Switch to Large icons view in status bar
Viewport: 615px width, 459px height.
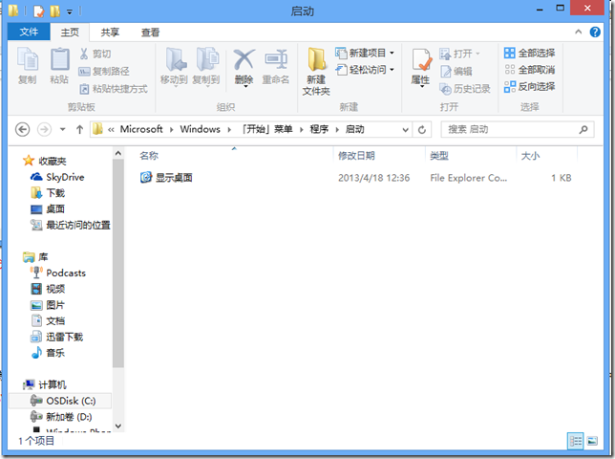[x=592, y=441]
